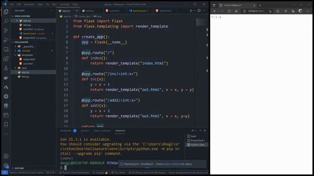Select the PowerShell terminal instance
The width and height of the screenshot is (314, 176).
click(x=197, y=140)
